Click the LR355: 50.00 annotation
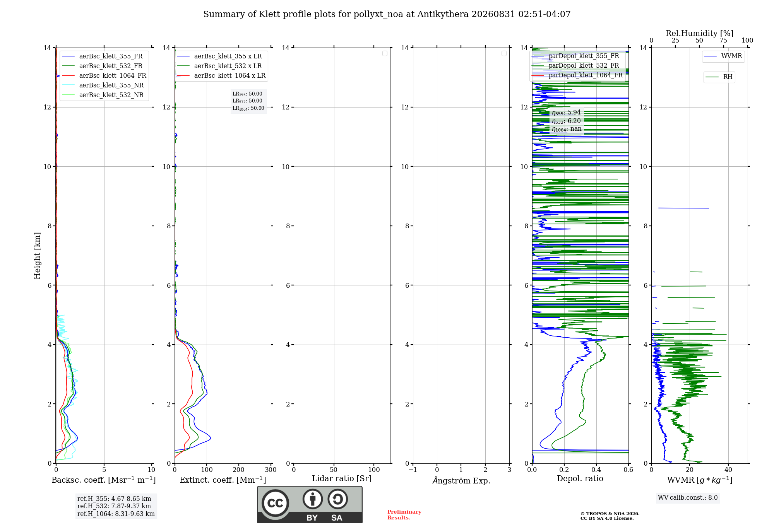 pos(247,94)
